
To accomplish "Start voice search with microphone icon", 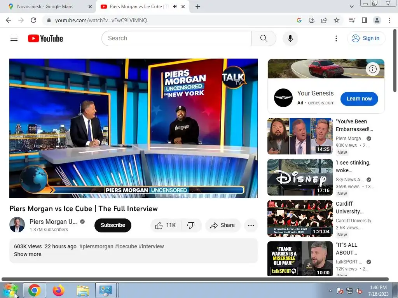I will pyautogui.click(x=290, y=38).
